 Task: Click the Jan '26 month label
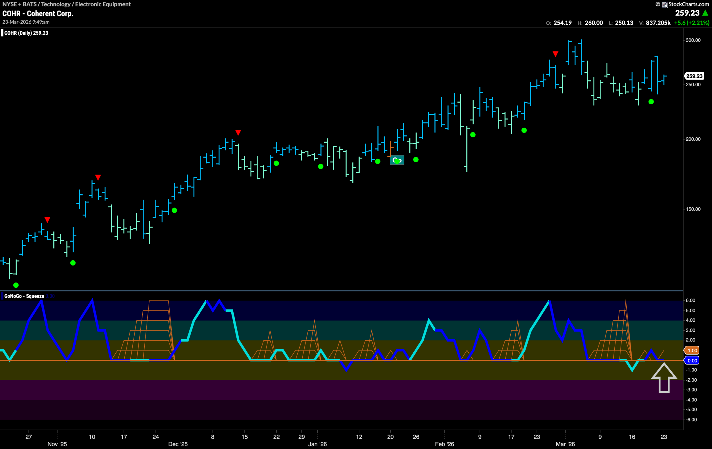(317, 444)
